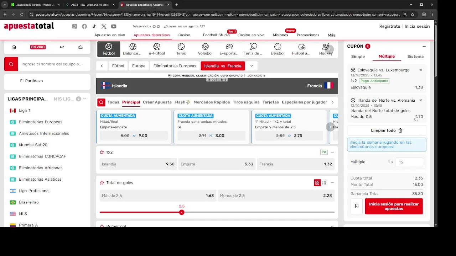This screenshot has height=256, width=456.
Task: Click the team name search field
Action: (x=54, y=64)
